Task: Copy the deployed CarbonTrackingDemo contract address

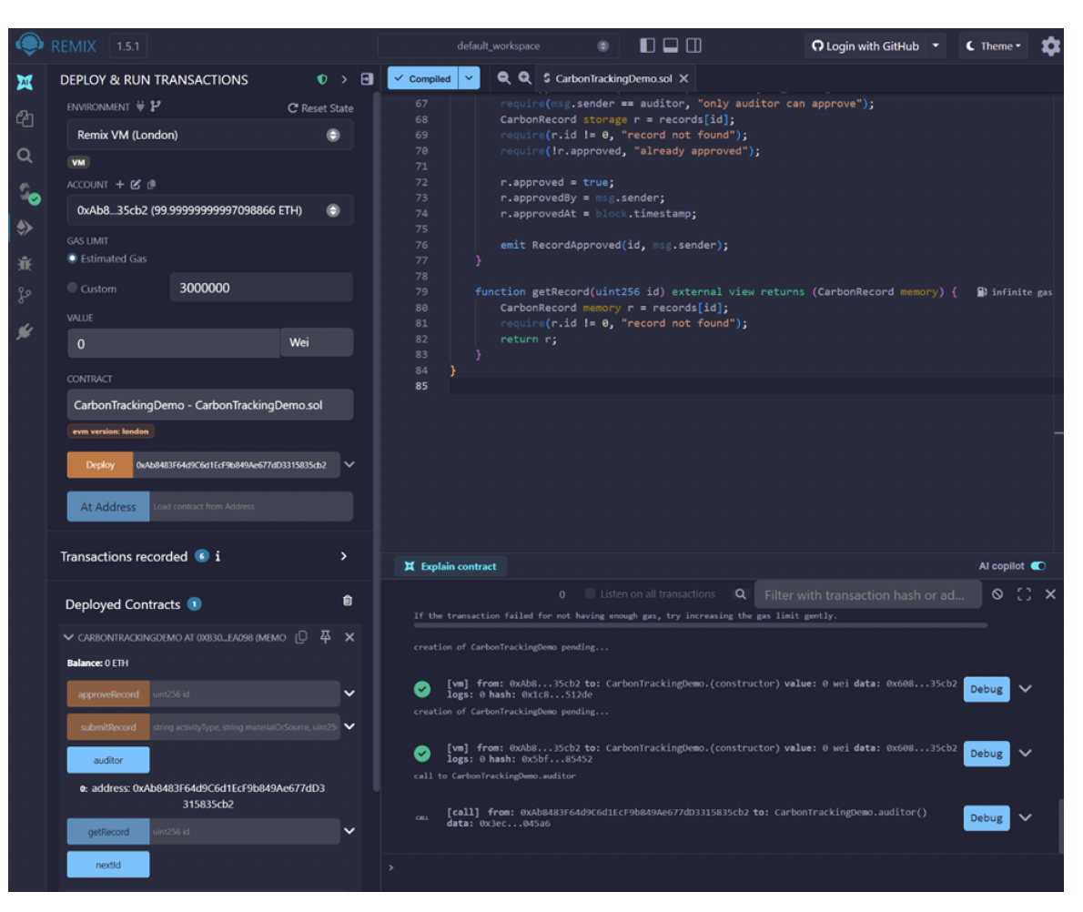Action: tap(301, 637)
